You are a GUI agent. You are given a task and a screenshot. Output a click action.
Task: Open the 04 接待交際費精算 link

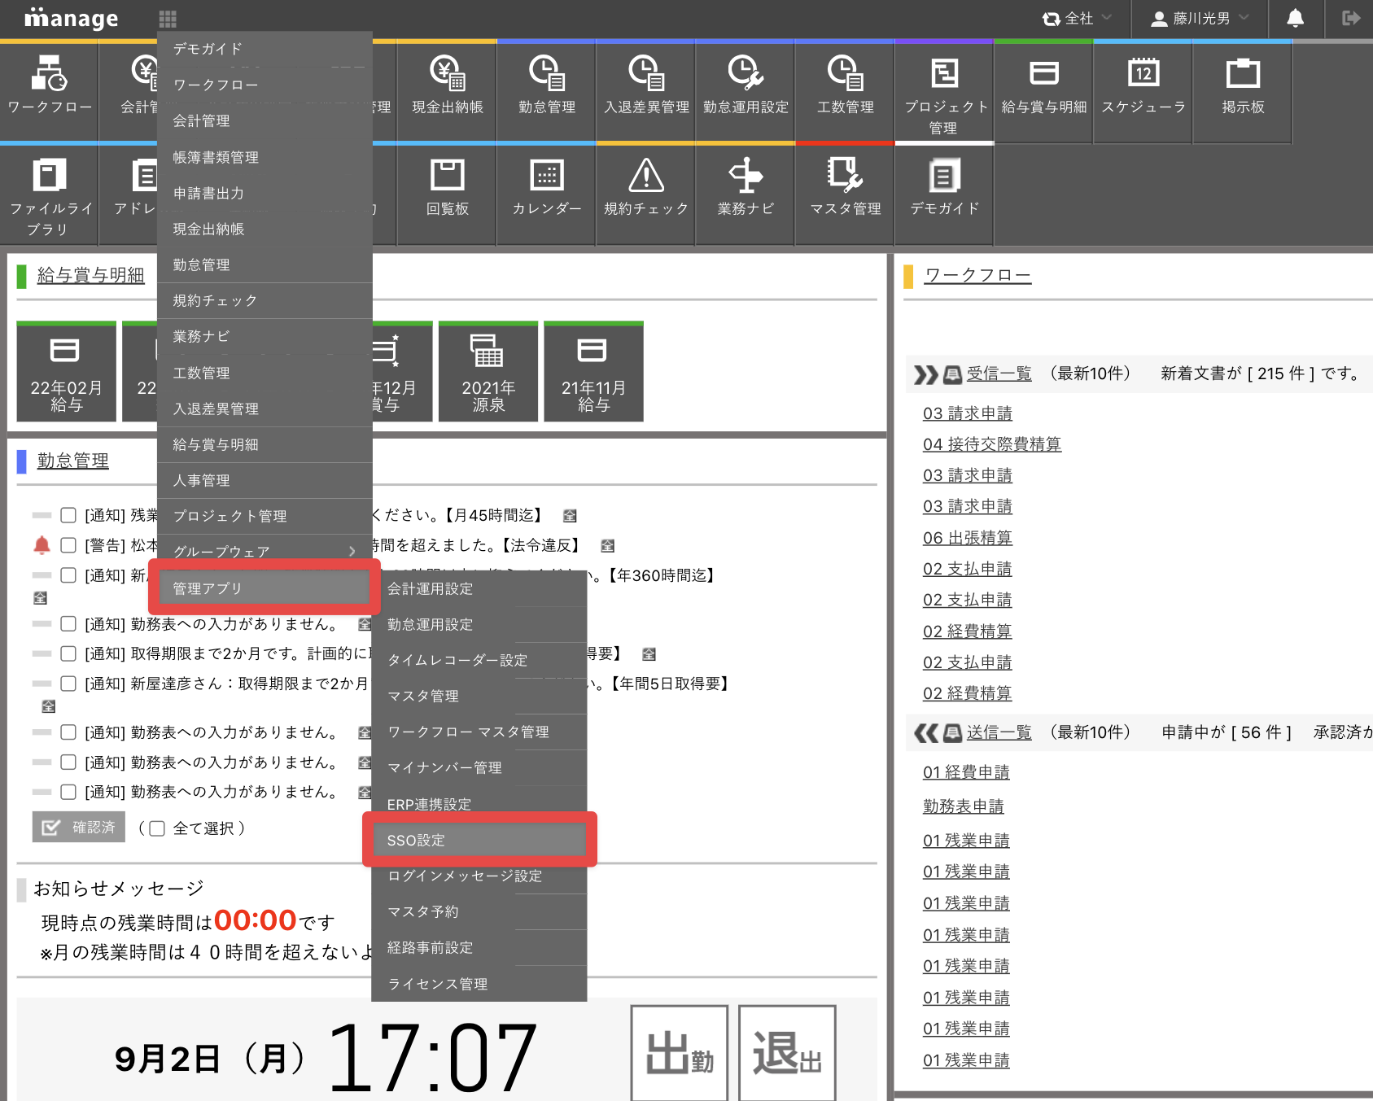[991, 444]
